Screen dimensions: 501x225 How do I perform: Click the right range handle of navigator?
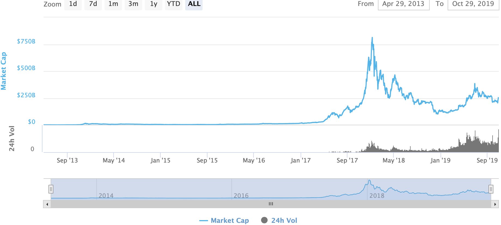[x=491, y=189]
